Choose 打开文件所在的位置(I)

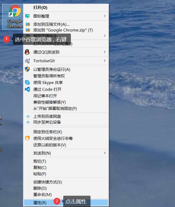click(66, 44)
